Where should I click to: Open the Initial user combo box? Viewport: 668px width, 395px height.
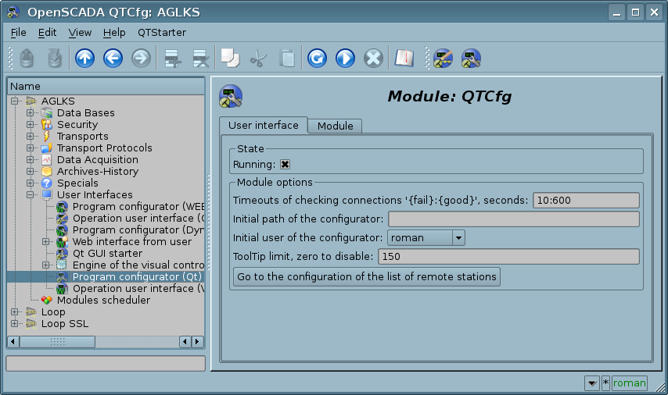tap(426, 237)
